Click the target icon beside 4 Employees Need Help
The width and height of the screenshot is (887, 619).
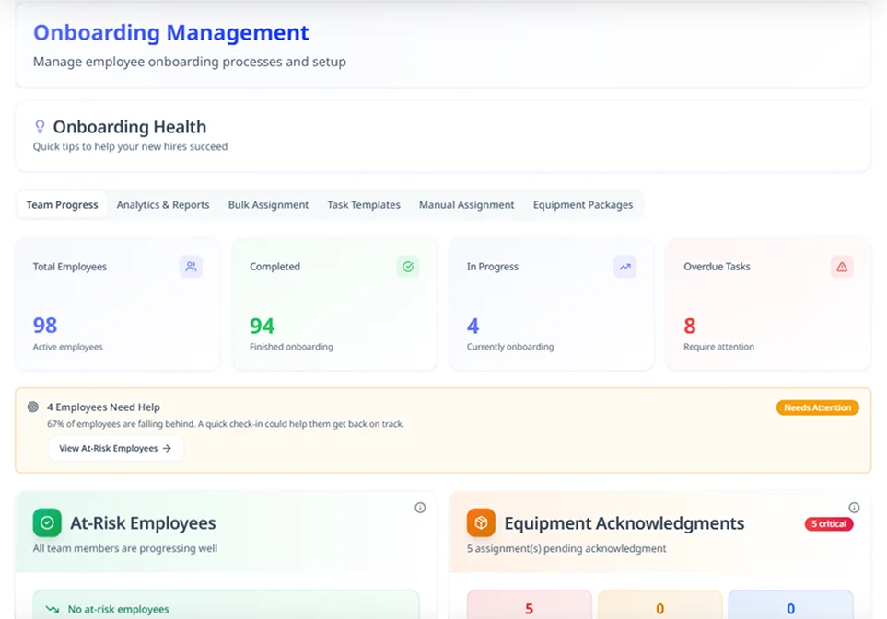tap(33, 407)
